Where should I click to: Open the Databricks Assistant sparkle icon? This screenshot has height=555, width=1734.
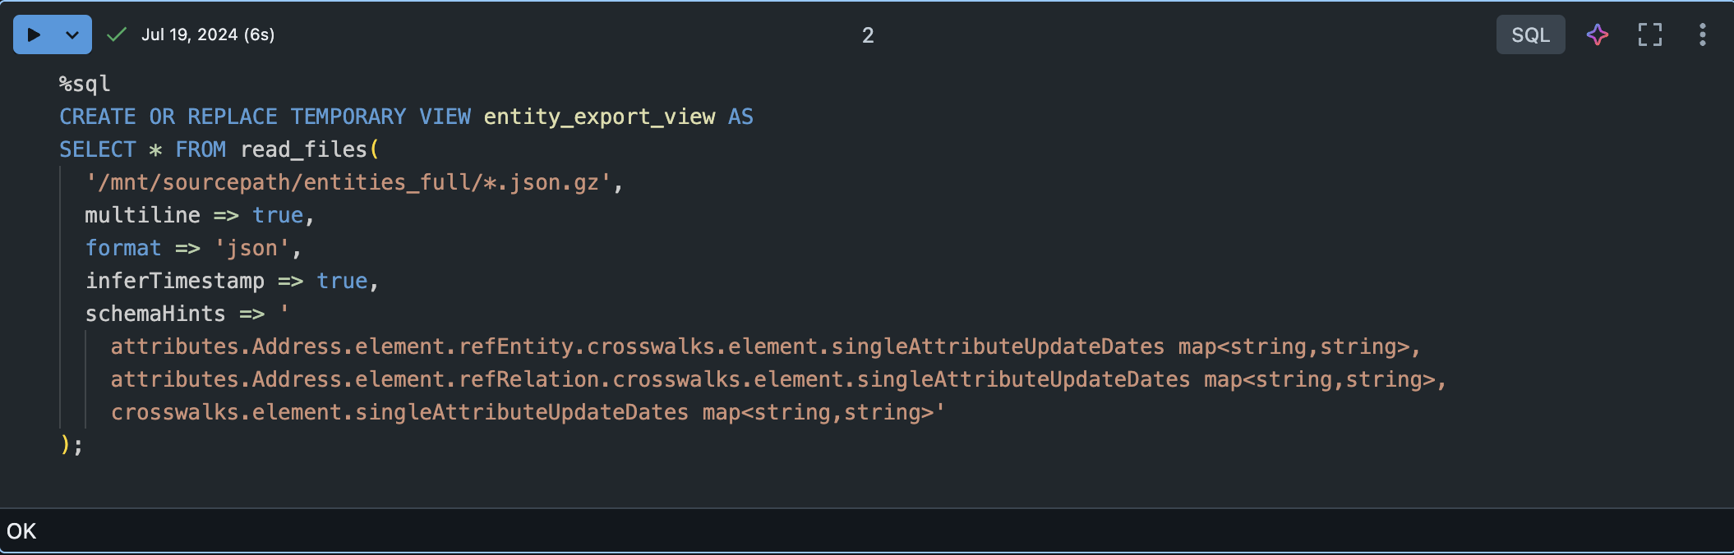coord(1597,34)
